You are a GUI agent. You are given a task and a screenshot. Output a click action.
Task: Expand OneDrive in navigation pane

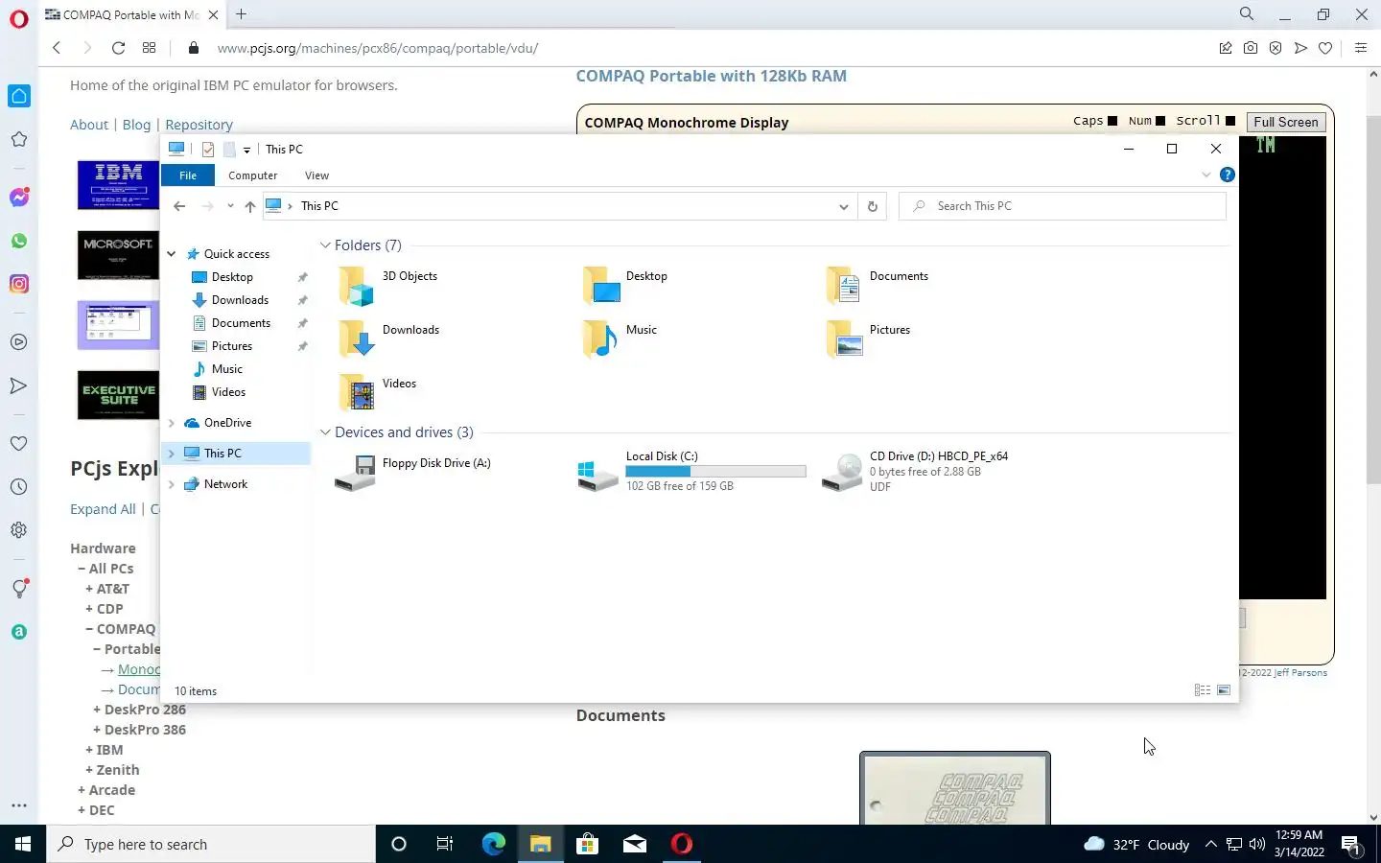(x=172, y=423)
